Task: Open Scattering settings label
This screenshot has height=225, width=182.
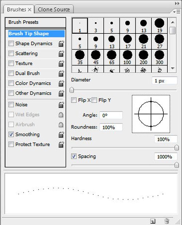Action: pos(27,53)
